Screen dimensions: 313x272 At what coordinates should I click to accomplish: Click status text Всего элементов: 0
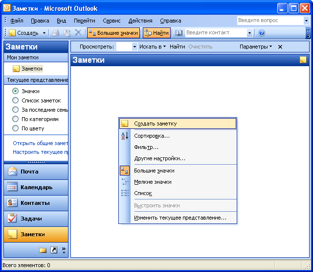click(x=26, y=265)
